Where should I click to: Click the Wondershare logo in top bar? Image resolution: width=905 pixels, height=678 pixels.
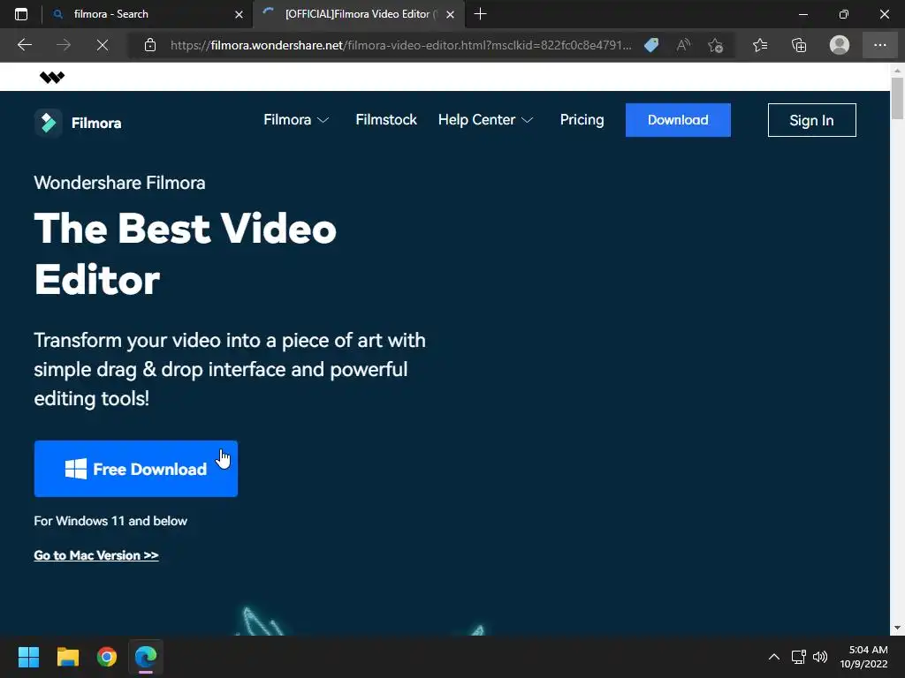pos(52,77)
